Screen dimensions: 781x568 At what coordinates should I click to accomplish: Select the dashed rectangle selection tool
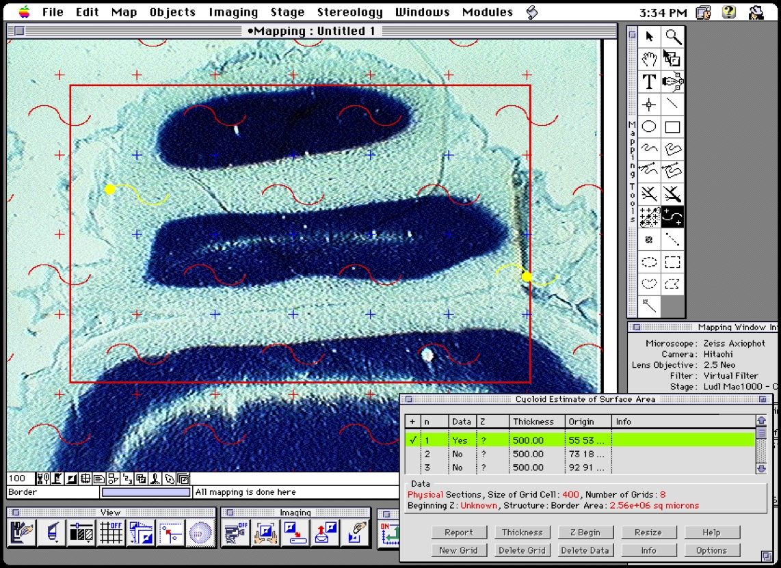coord(673,262)
